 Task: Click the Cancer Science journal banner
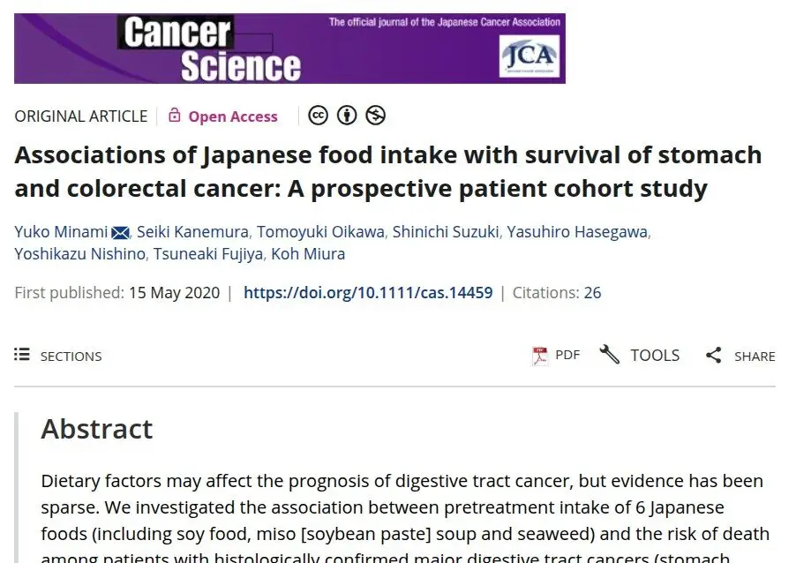tap(289, 49)
